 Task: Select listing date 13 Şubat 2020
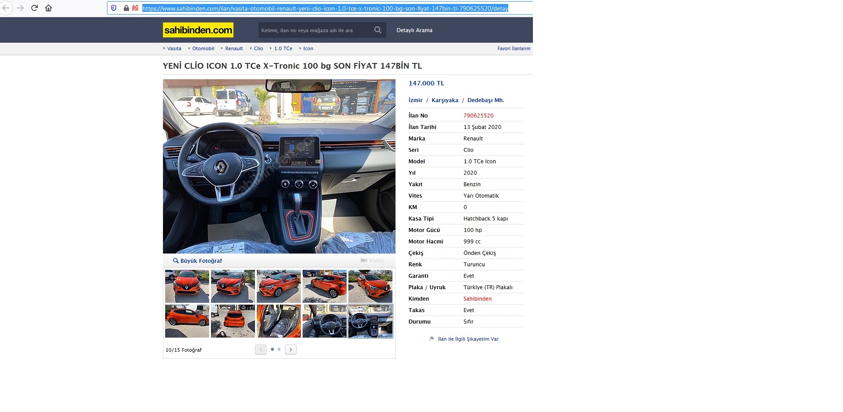(482, 127)
